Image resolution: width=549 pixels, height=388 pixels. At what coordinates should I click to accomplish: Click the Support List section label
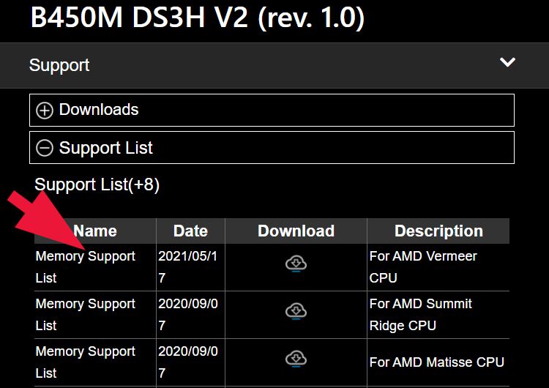pyautogui.click(x=106, y=148)
